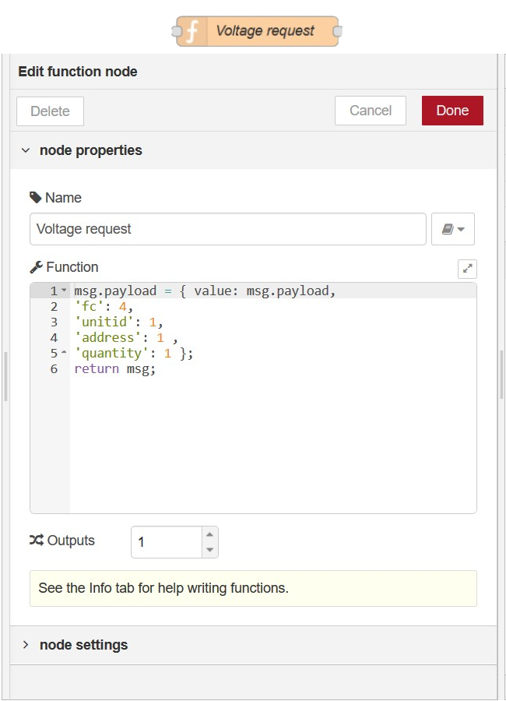This screenshot has height=701, width=506.
Task: Click the Outputs shuffle icon
Action: coord(37,540)
